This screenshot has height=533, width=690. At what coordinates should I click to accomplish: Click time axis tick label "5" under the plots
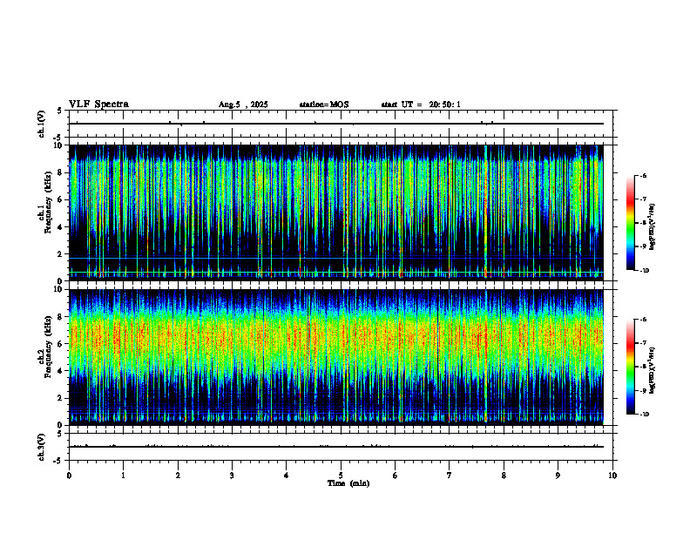pos(341,476)
